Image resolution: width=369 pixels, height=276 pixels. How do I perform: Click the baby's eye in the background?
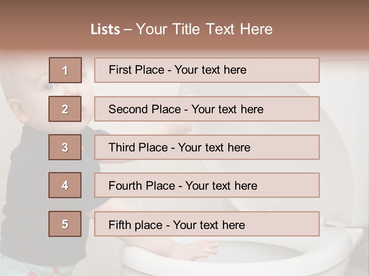(x=48, y=87)
